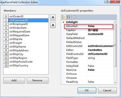Select the Formatter property
The height and width of the screenshot is (98, 121).
[72, 62]
